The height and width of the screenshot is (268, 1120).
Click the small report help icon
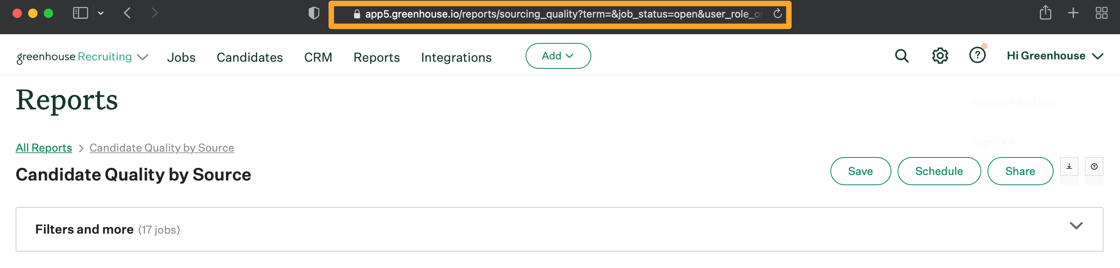(x=1094, y=167)
